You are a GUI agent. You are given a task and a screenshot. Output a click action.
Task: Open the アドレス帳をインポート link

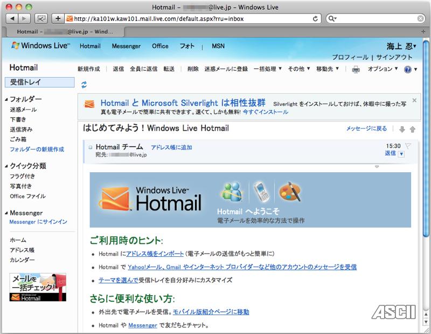pyautogui.click(x=155, y=254)
